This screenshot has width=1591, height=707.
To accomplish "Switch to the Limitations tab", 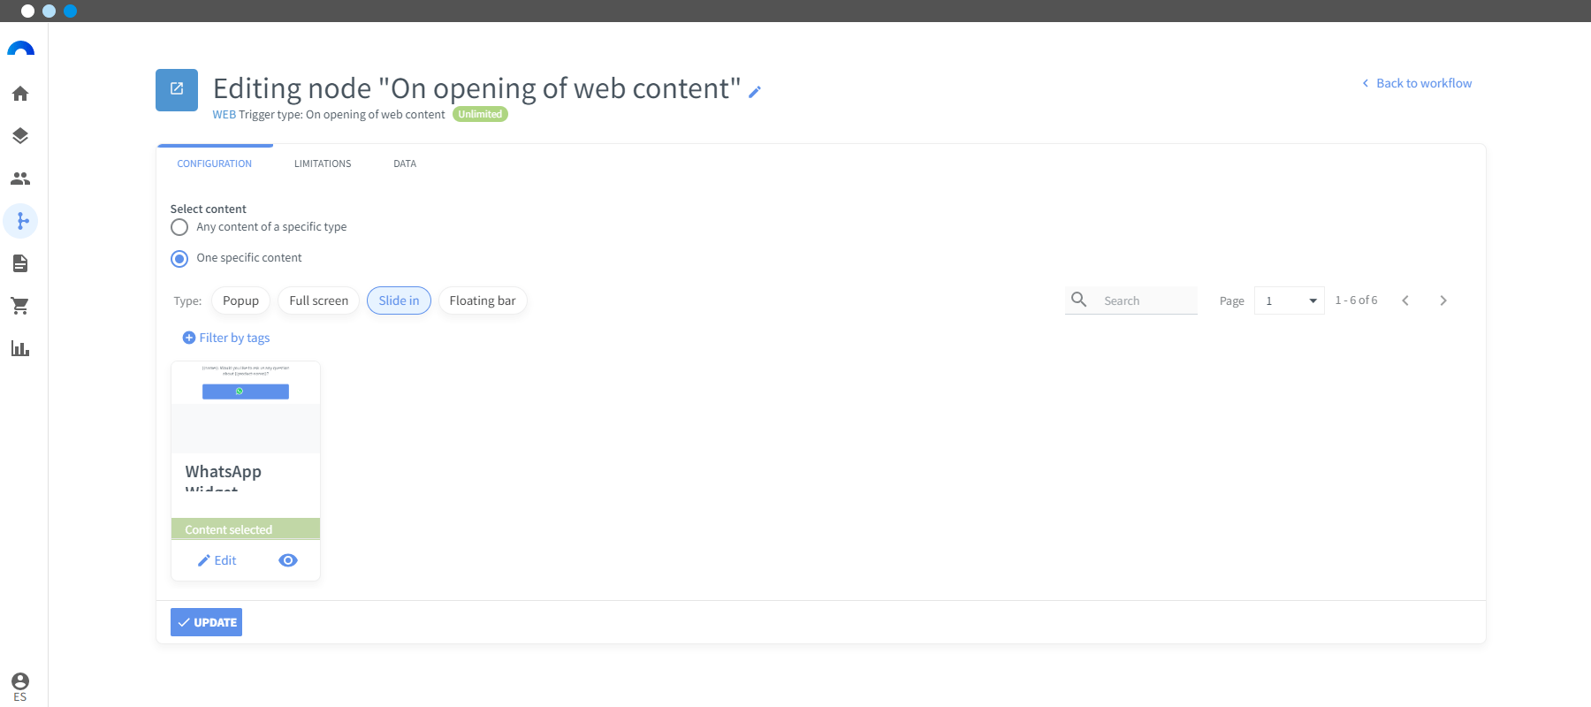I will pos(323,163).
